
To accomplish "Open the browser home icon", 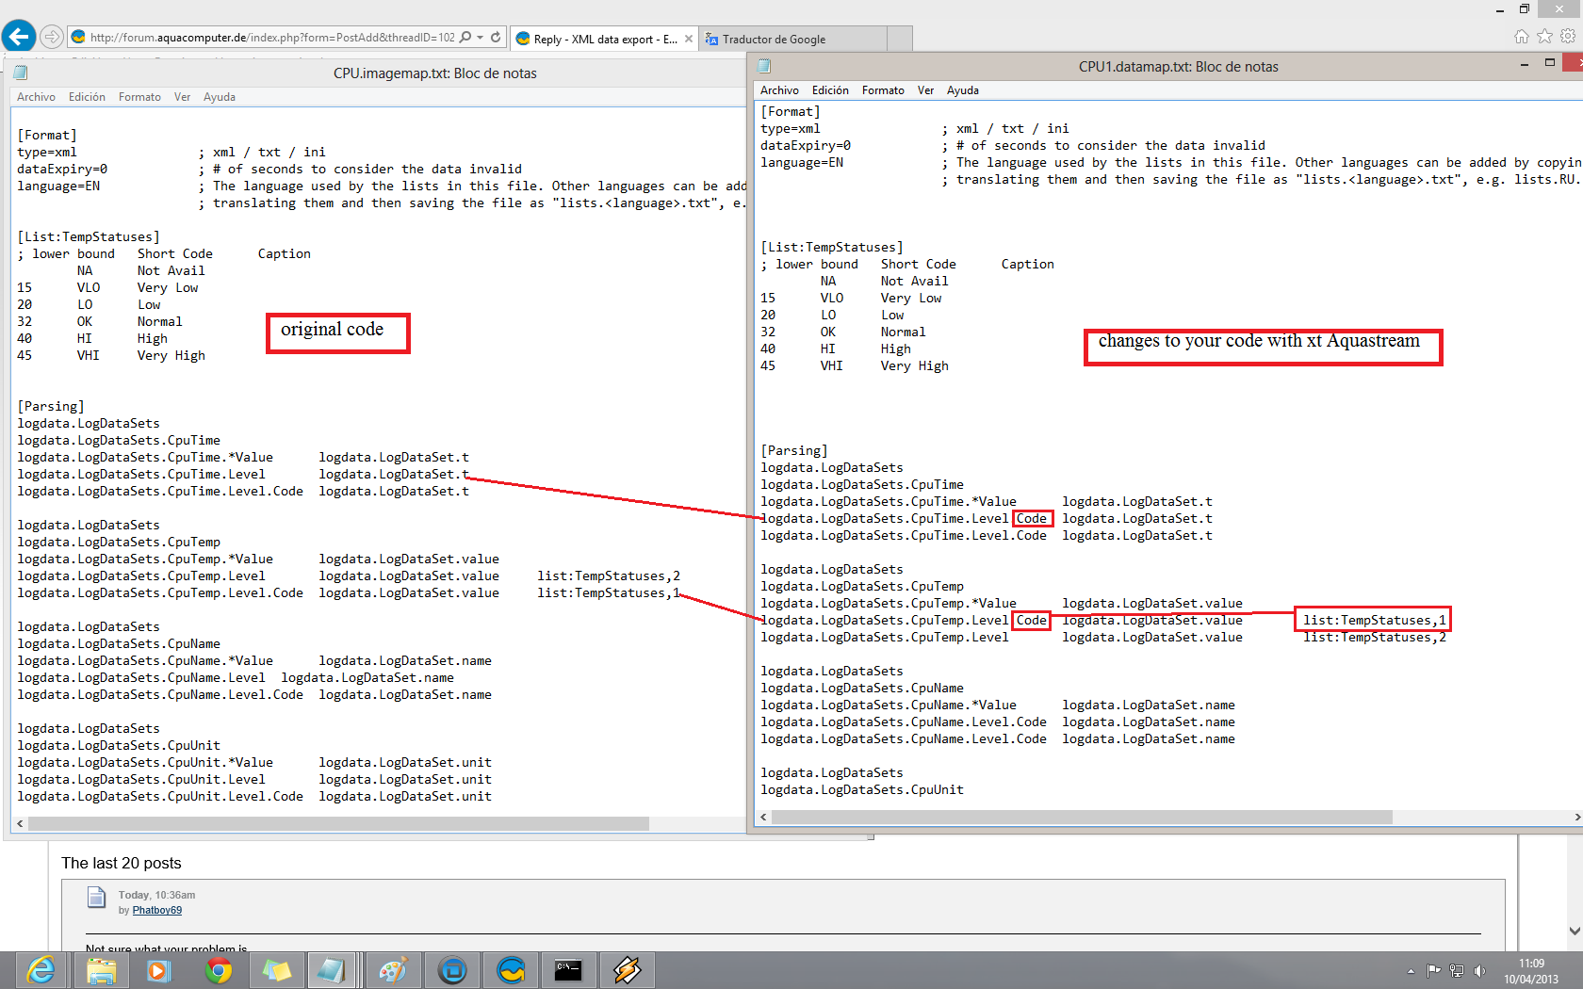I will [x=1521, y=37].
